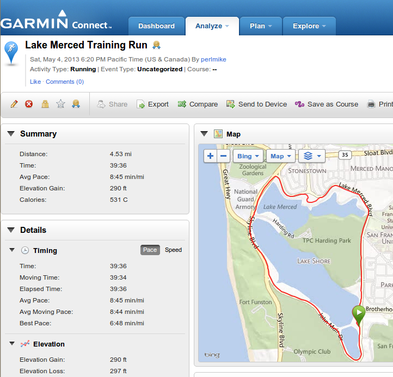Click the medal icon beside activity title
The height and width of the screenshot is (377, 393).
click(x=156, y=45)
